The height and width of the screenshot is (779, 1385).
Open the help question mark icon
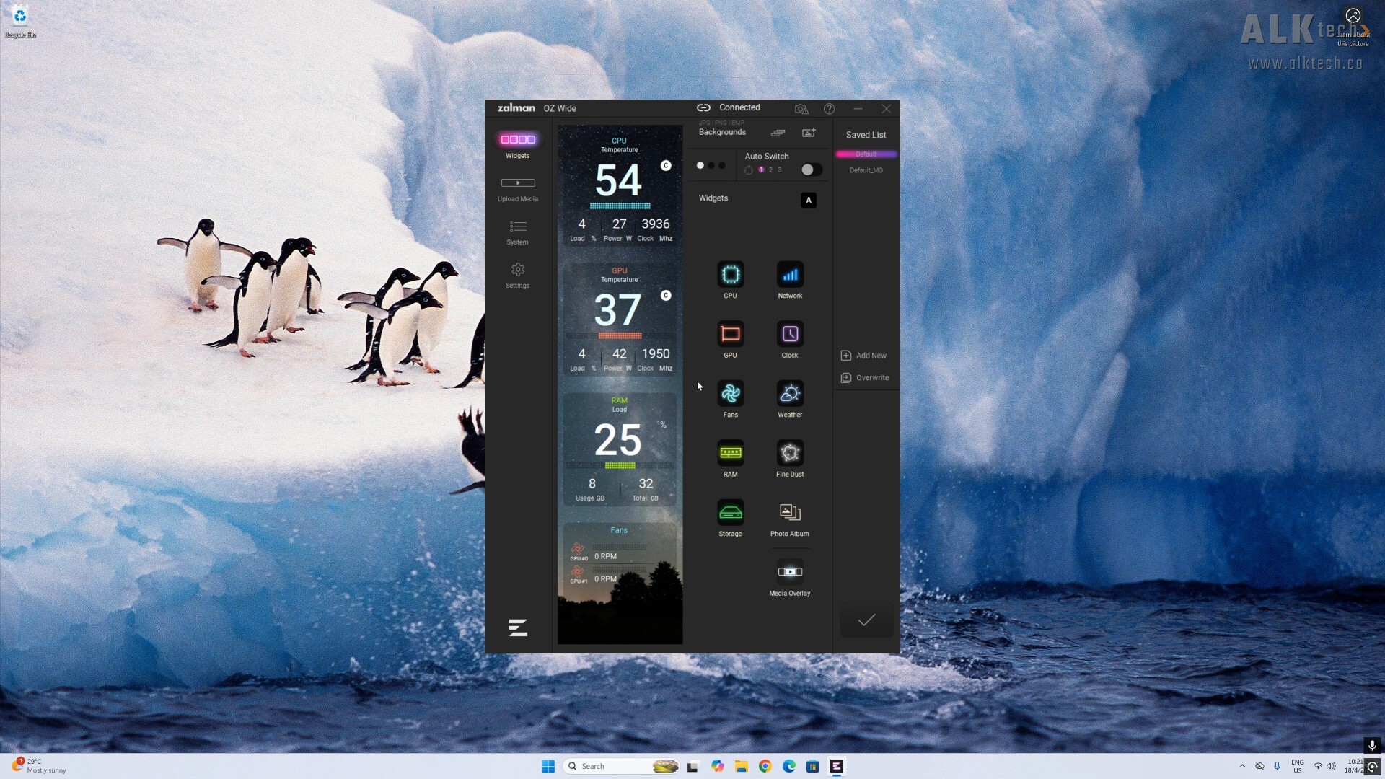[x=830, y=109]
